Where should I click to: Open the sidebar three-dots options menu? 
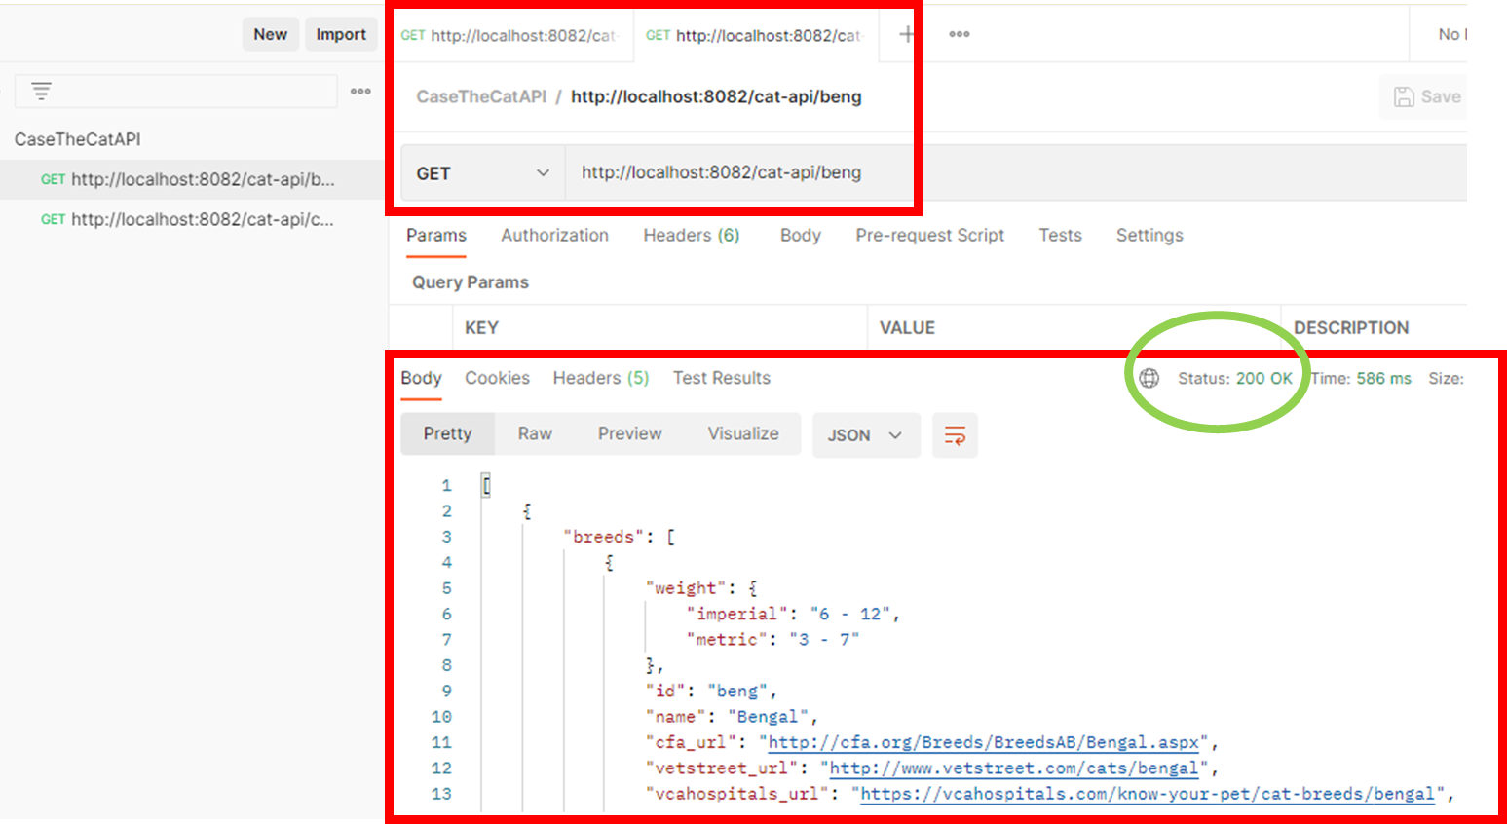point(360,92)
